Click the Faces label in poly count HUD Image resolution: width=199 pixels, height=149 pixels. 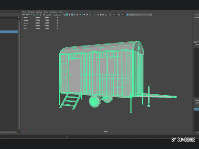(26, 23)
